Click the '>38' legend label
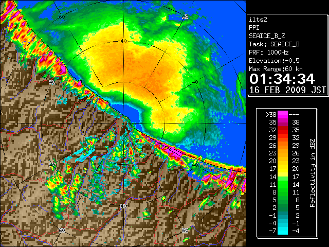Image resolution: width=329 pixels, height=247 pixels. [271, 114]
